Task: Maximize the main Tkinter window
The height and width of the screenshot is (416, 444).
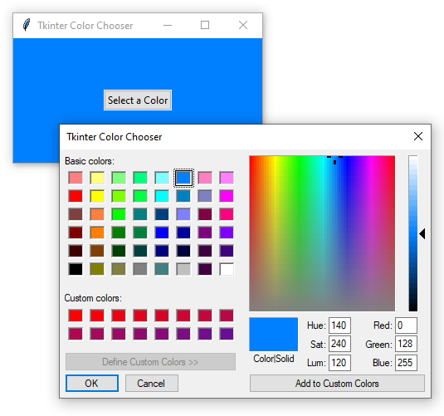Action: pos(205,25)
